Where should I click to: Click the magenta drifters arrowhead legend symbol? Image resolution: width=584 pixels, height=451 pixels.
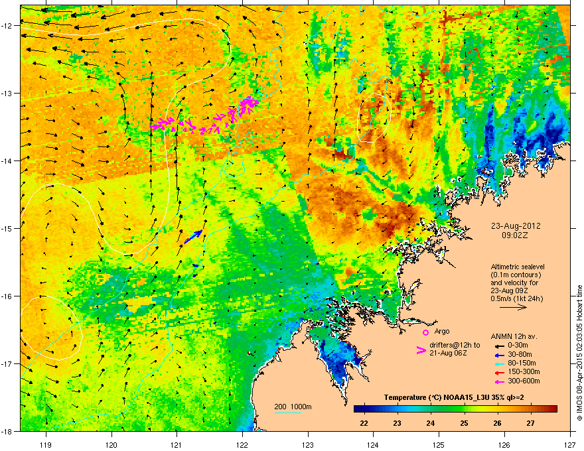[x=421, y=350]
